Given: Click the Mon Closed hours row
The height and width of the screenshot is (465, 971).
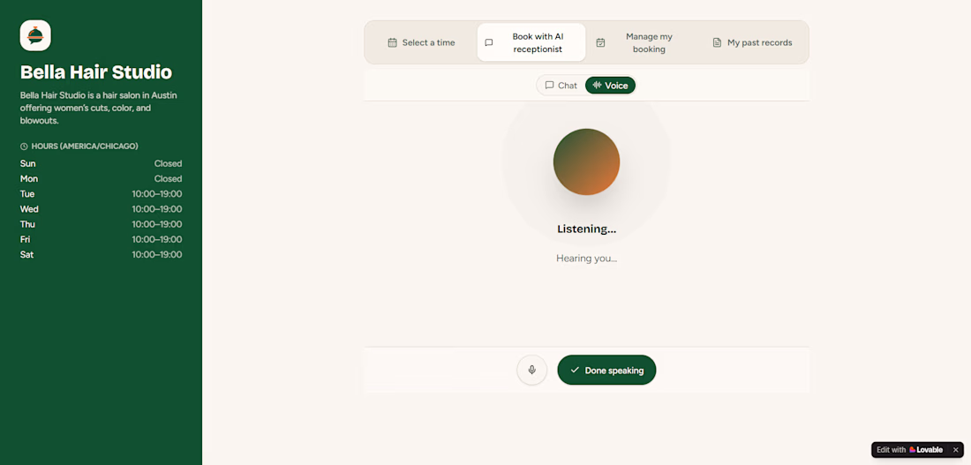Looking at the screenshot, I should (101, 179).
